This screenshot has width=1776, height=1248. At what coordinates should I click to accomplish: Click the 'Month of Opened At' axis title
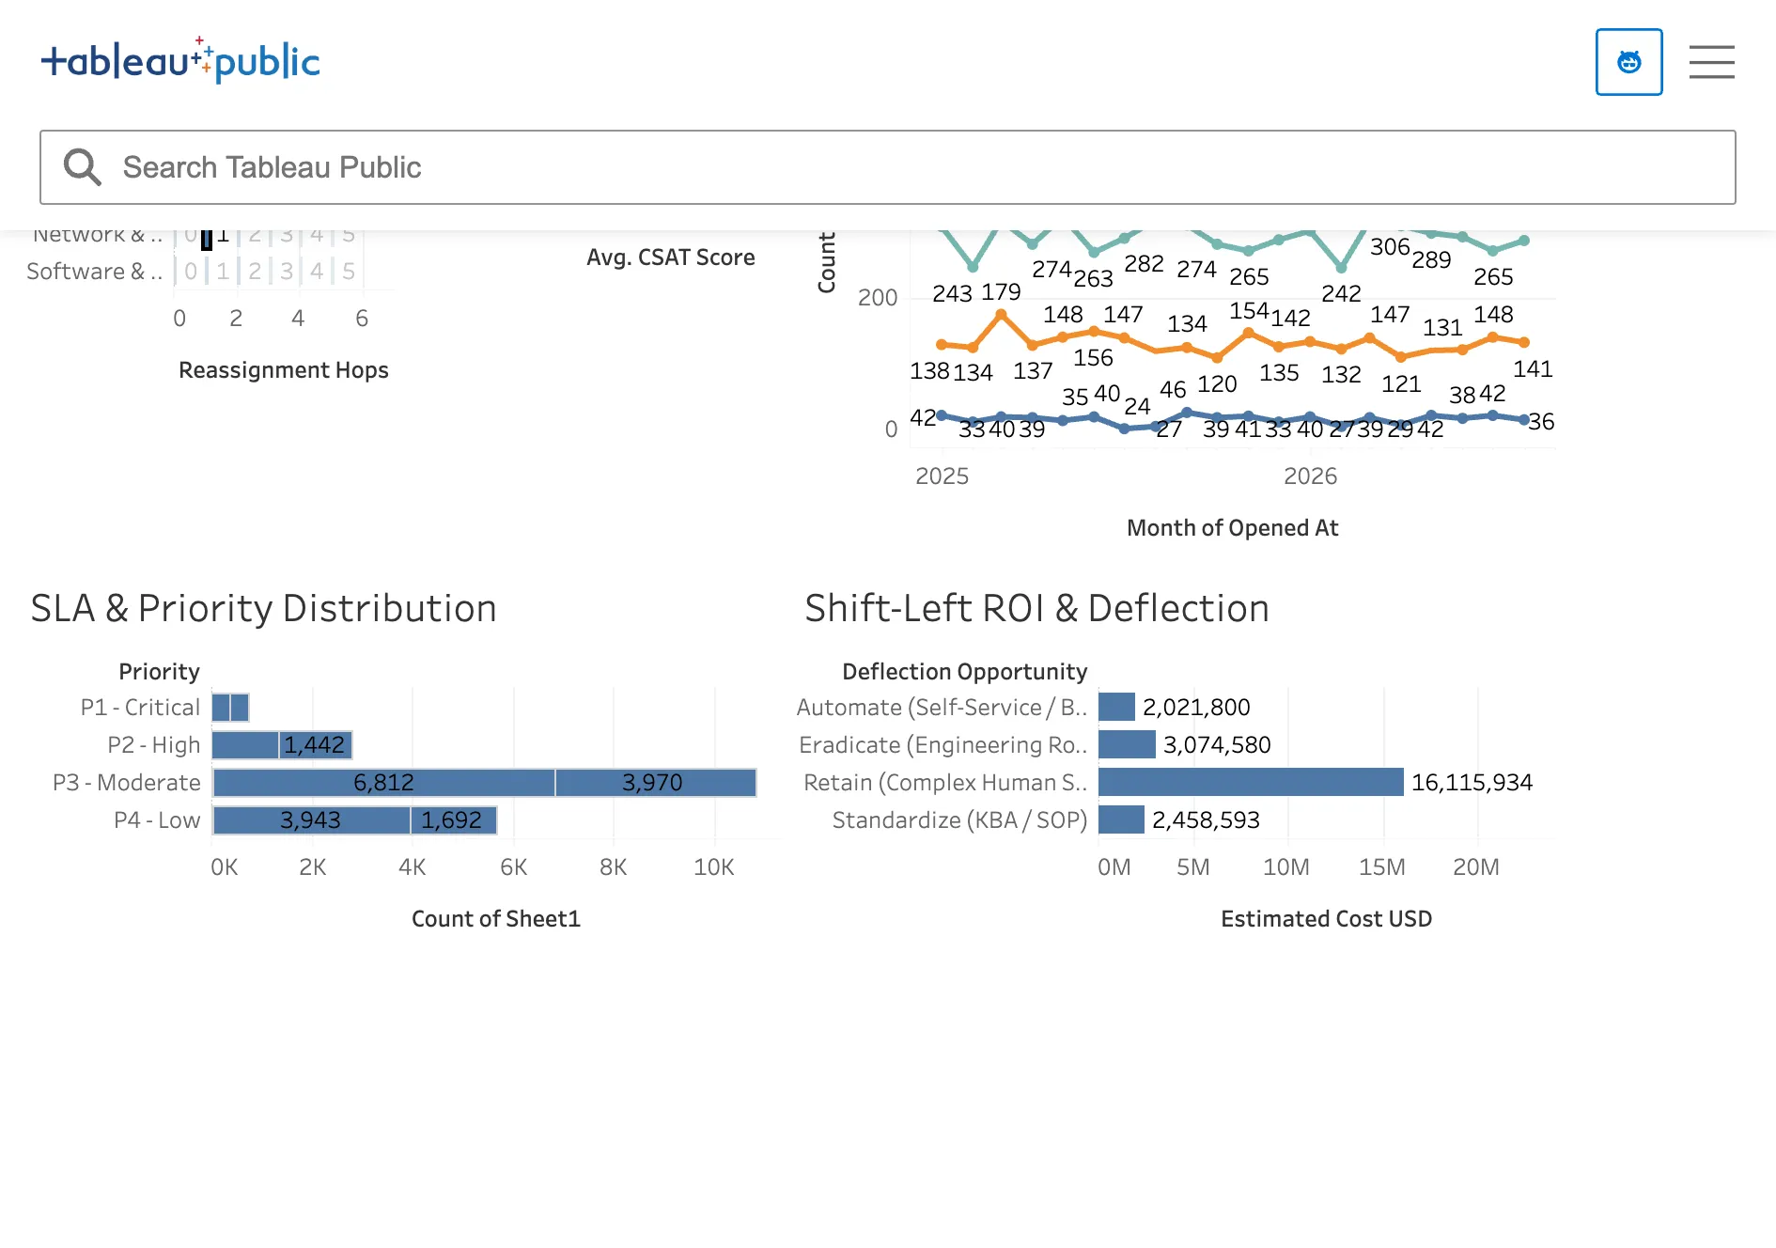pos(1232,528)
